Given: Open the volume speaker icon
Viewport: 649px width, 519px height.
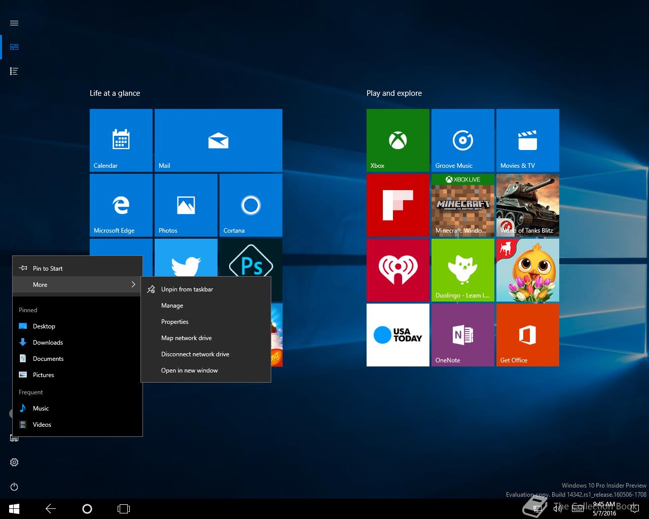Looking at the screenshot, I should click(x=557, y=509).
